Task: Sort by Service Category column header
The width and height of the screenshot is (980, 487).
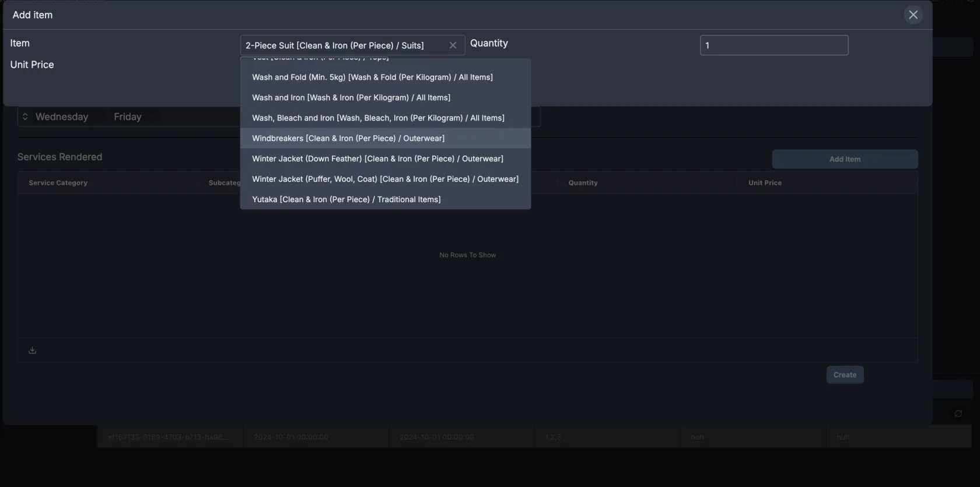Action: pyautogui.click(x=58, y=183)
